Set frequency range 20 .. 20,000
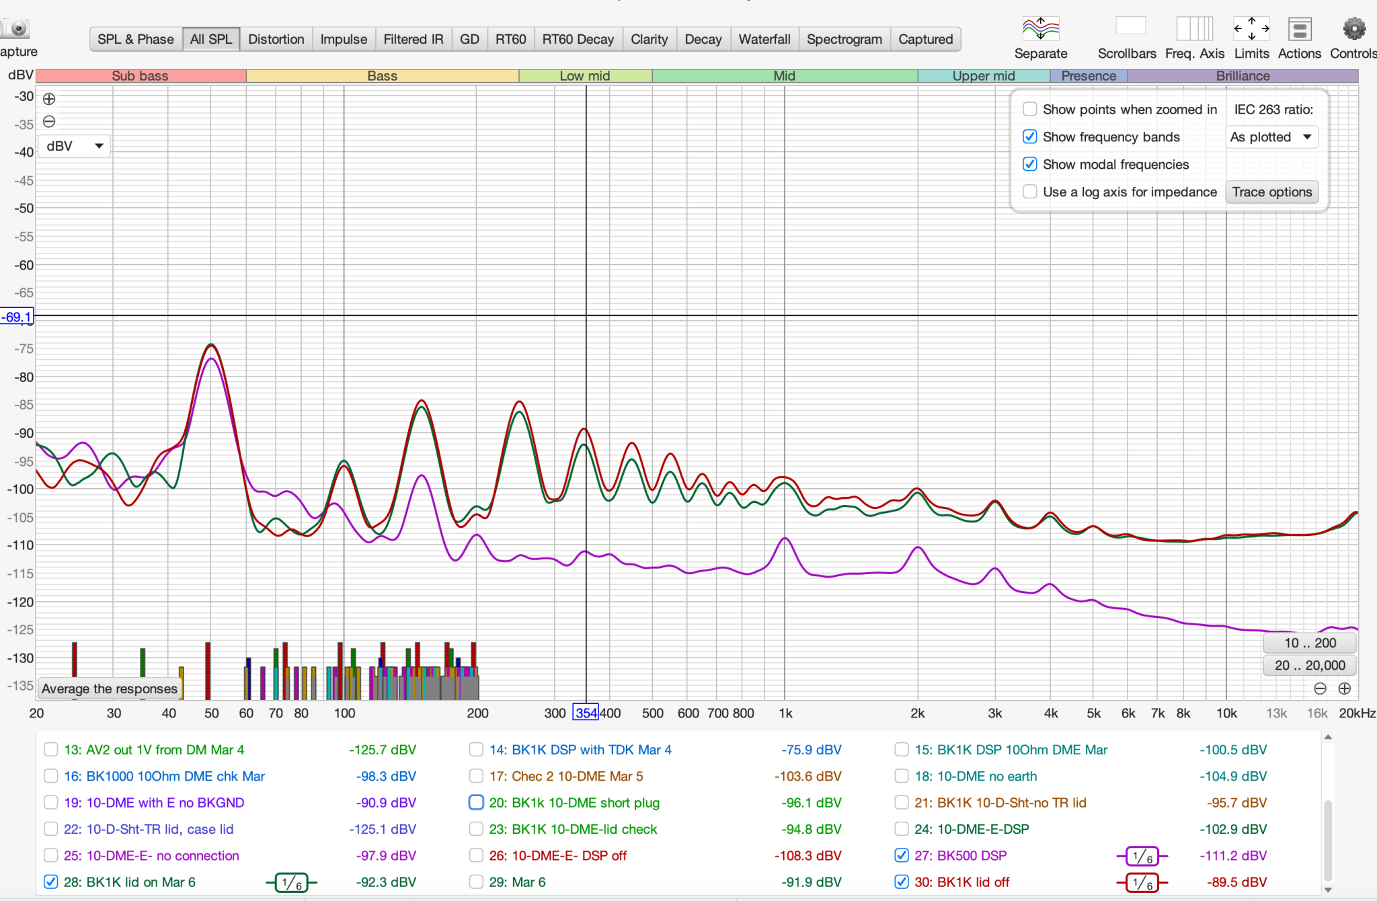Screen dimensions: 1377x901 coord(1310,666)
